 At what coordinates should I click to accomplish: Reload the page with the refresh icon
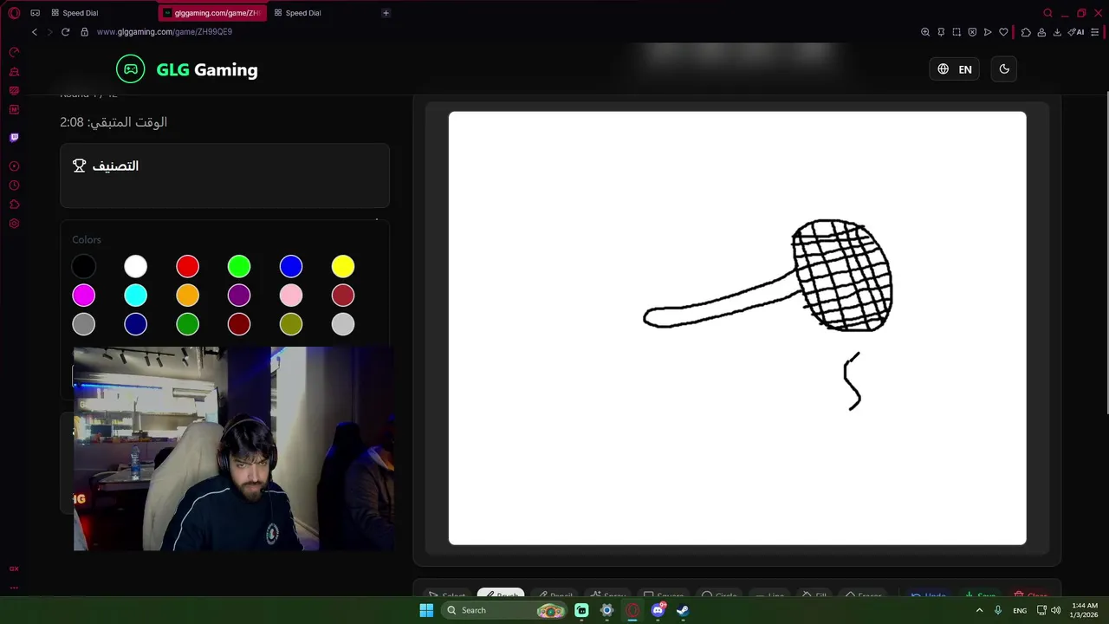(65, 32)
